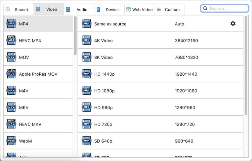The height and width of the screenshot is (161, 252).
Task: Select the HEVC MP4 format label
Action: pos(30,41)
